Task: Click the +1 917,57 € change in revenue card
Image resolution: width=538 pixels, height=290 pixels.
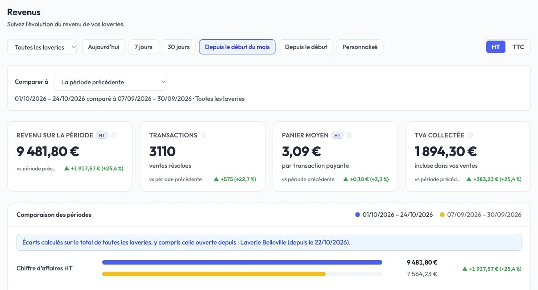Action: tap(97, 169)
